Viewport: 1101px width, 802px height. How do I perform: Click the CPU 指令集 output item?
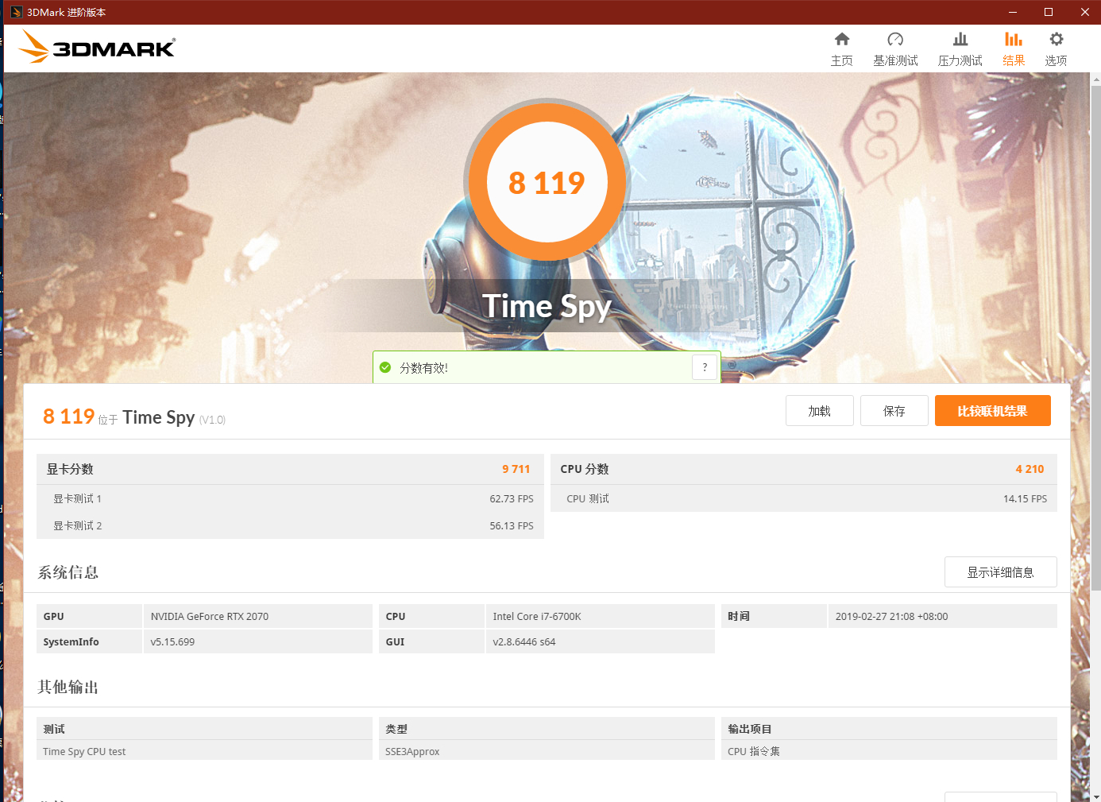pos(754,751)
